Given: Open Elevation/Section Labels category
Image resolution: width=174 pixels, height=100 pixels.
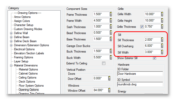Looking at the screenshot, I should (x=29, y=53).
